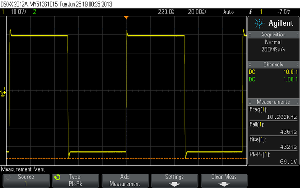Click the Normal acquisition mode text
Viewport: 300px width, 188px height.
point(273,42)
